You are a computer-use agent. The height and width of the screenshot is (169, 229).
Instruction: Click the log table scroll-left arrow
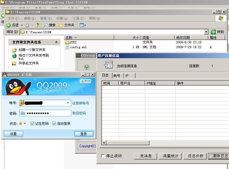click(104, 143)
